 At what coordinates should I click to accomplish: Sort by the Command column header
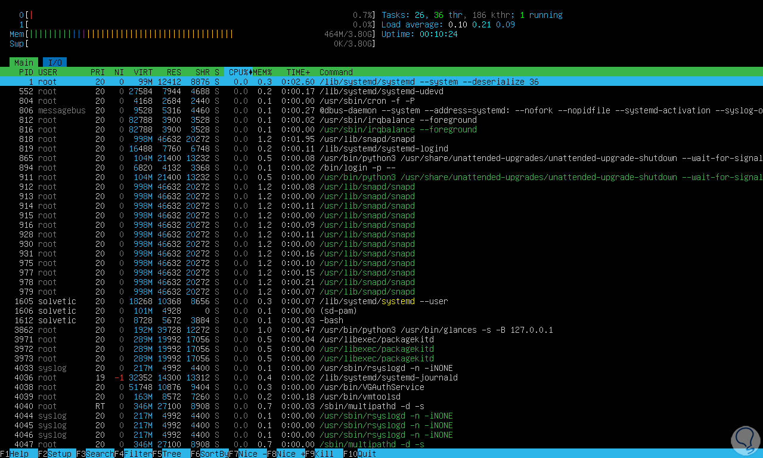click(x=336, y=72)
